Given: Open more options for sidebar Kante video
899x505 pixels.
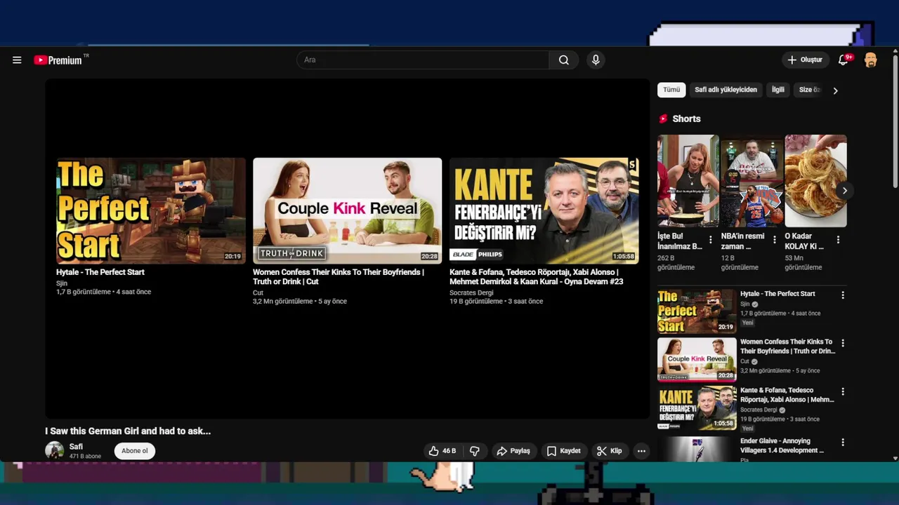Looking at the screenshot, I should point(843,391).
